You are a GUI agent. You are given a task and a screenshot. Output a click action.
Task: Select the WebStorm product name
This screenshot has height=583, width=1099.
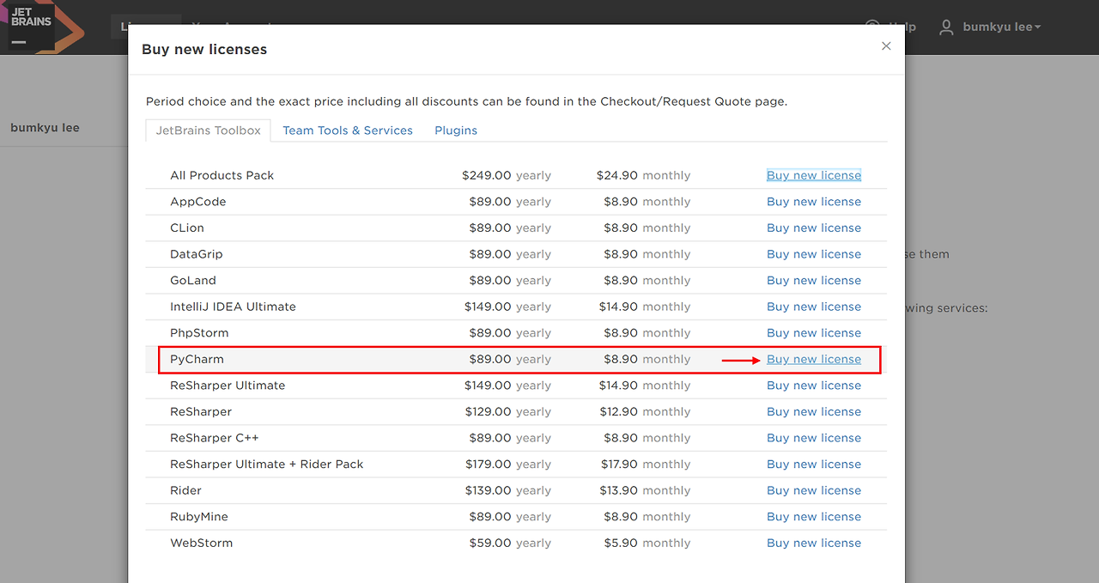(202, 543)
